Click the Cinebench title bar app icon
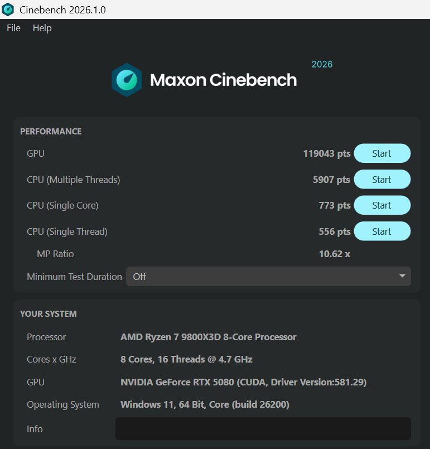 coord(8,9)
